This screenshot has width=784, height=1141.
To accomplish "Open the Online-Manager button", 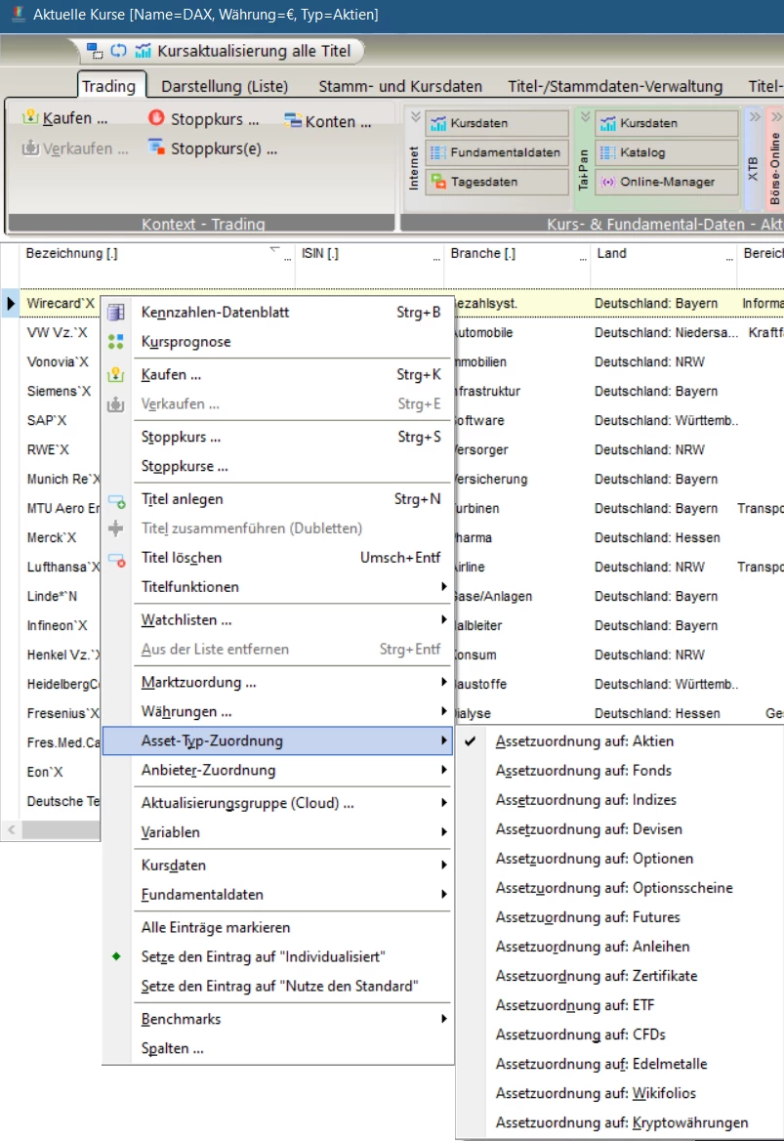I will [x=666, y=181].
